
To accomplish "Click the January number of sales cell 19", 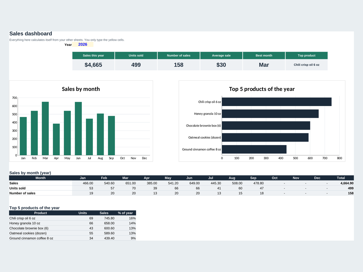I will (x=83, y=193).
